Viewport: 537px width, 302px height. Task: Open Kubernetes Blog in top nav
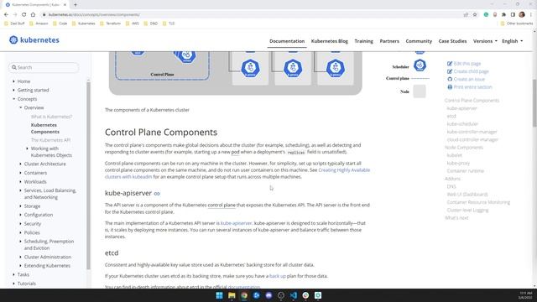click(x=330, y=41)
